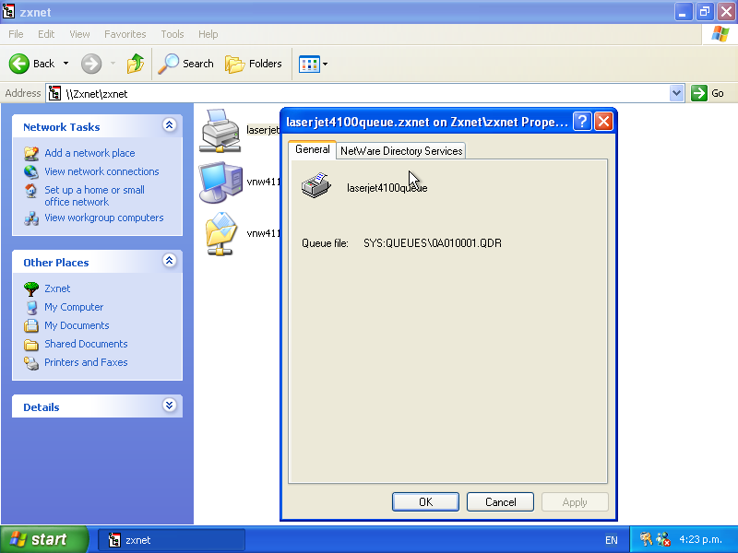Image resolution: width=738 pixels, height=553 pixels.
Task: Toggle the Folders pane button
Action: (254, 64)
